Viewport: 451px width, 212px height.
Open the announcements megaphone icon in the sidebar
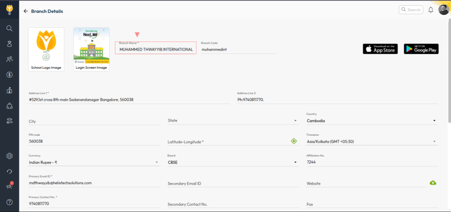[9, 186]
